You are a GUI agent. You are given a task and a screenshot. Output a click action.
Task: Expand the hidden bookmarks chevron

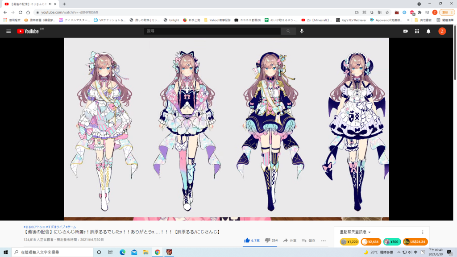(x=408, y=20)
